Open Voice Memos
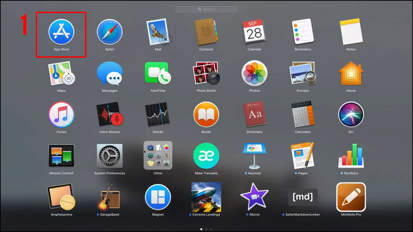Image resolution: width=413 pixels, height=232 pixels. click(110, 114)
